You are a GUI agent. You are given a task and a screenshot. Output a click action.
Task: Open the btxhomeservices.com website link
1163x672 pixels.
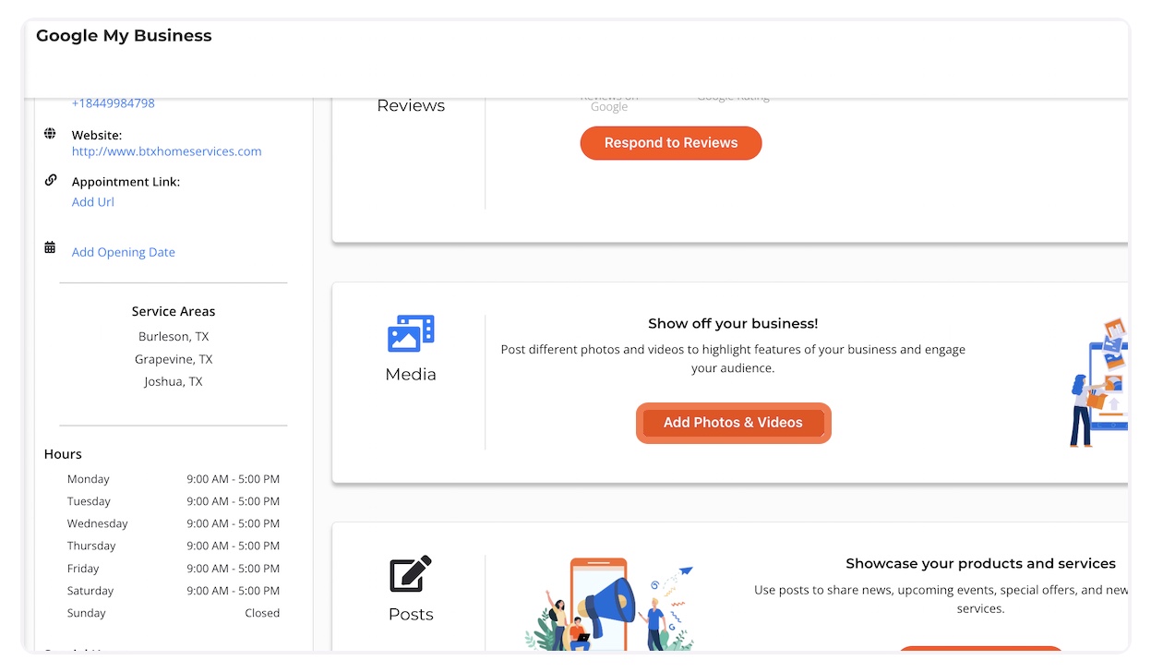pos(166,151)
